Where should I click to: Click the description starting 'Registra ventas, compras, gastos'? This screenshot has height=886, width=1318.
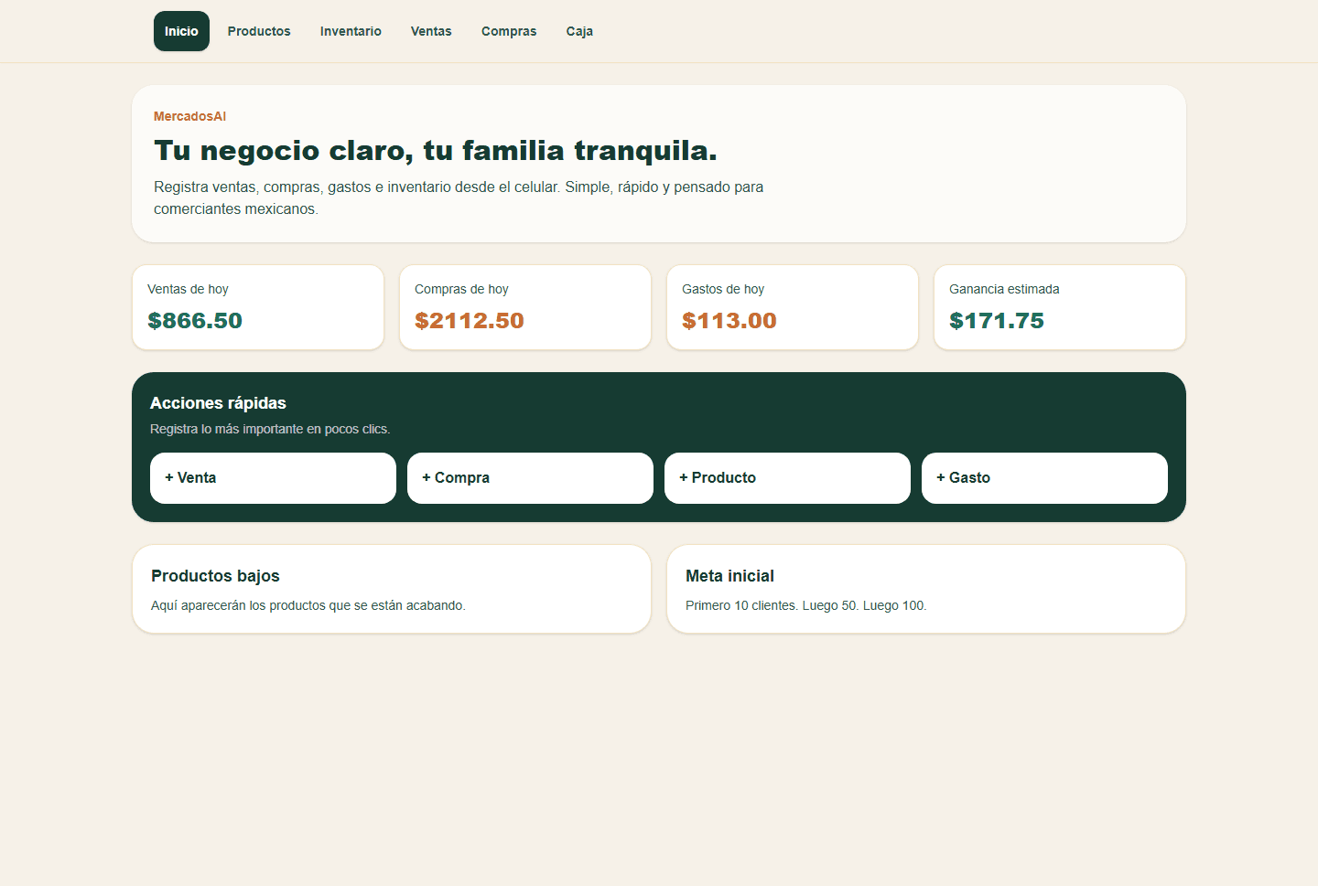459,197
